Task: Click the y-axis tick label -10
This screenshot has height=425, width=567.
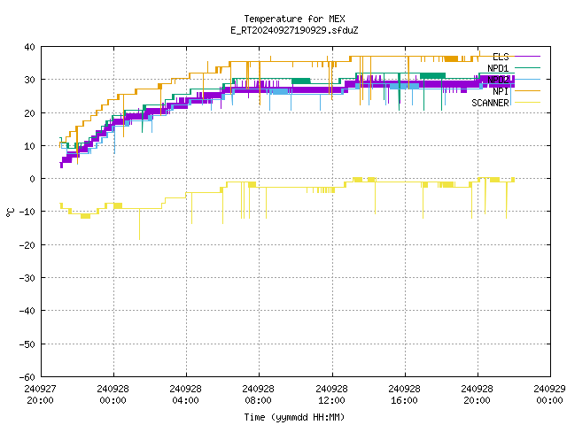Action: pos(27,212)
